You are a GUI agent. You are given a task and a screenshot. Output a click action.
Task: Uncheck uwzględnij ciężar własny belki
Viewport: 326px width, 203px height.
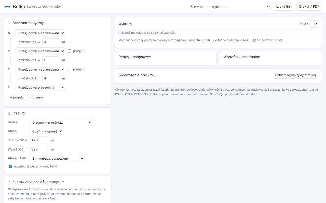10,166
